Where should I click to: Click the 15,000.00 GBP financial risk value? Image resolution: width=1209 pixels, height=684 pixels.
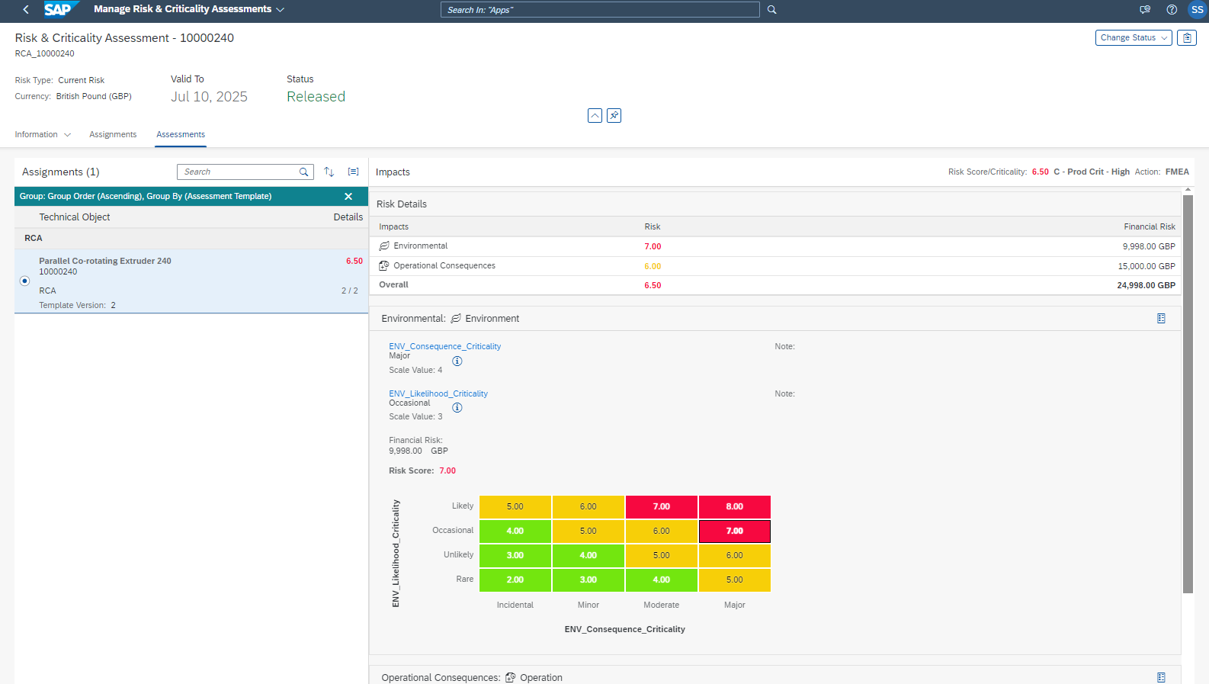1146,266
